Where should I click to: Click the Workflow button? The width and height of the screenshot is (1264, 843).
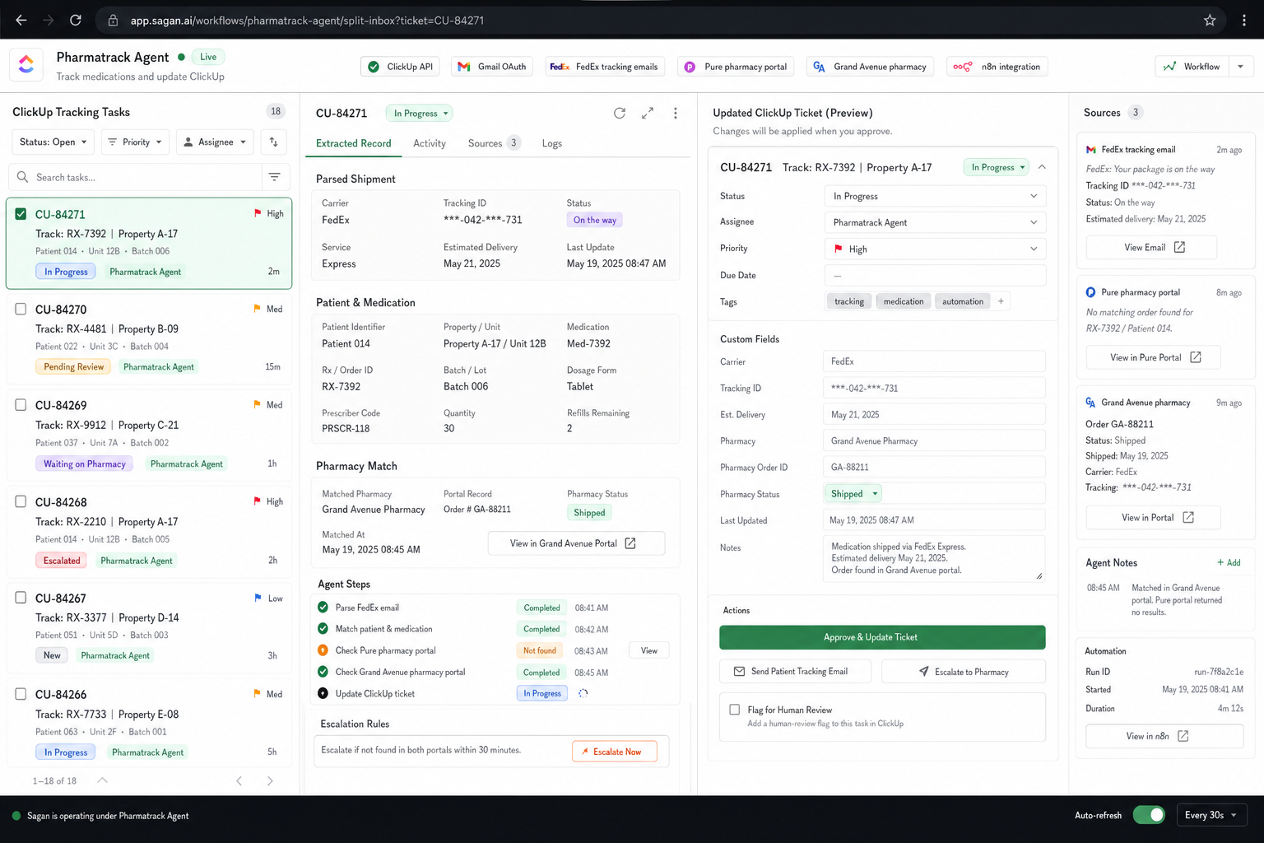point(1192,67)
